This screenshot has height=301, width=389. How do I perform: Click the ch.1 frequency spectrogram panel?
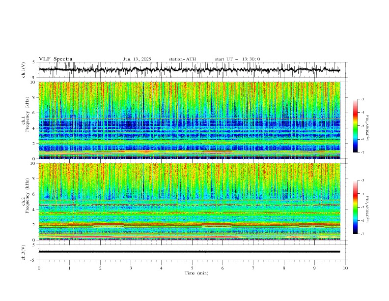pos(190,120)
